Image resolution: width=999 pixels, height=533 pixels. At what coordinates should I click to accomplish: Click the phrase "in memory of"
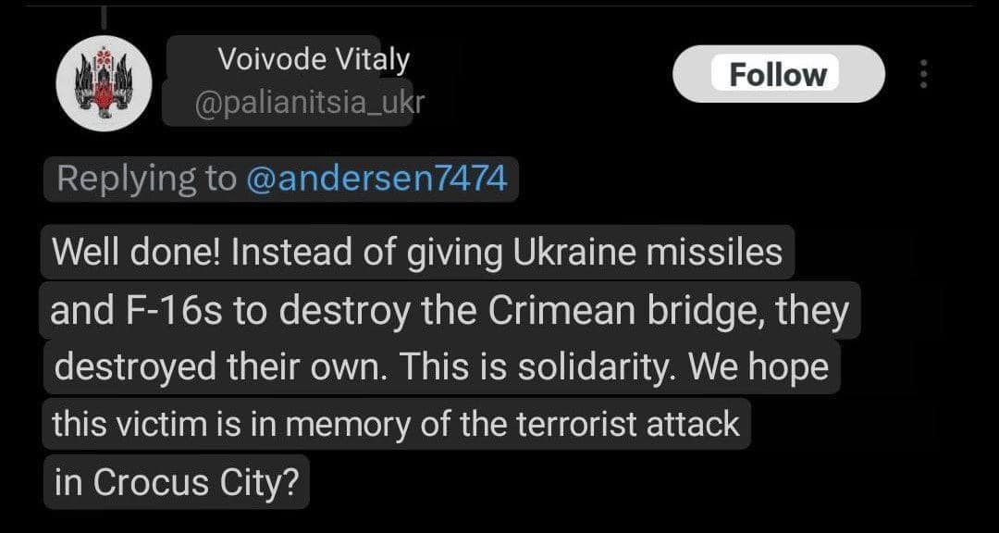[354, 424]
